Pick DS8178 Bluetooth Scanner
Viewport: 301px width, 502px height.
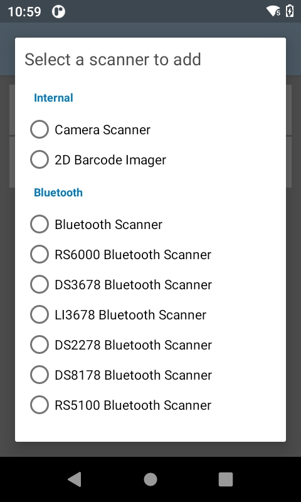tap(40, 375)
